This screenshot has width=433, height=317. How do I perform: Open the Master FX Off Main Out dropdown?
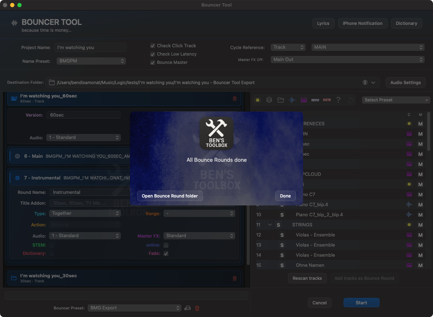[x=347, y=60]
